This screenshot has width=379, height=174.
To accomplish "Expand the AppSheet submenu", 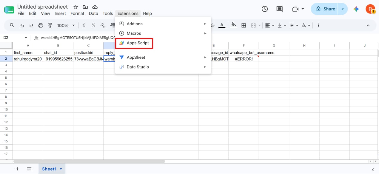I will point(163,57).
